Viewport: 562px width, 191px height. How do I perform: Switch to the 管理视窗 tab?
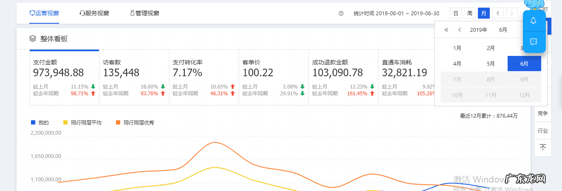click(x=145, y=13)
